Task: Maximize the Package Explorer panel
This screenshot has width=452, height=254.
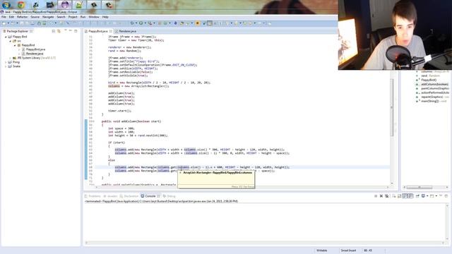Action: coord(76,31)
